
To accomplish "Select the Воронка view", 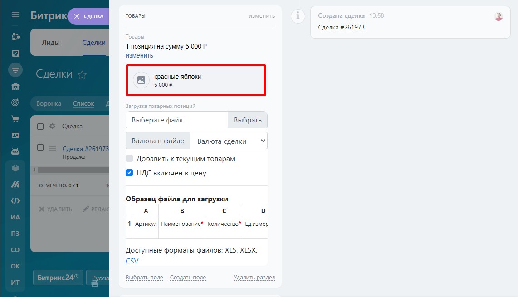I will 49,103.
